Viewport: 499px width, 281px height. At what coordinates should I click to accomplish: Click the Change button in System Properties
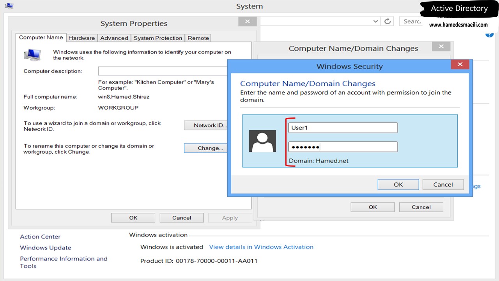206,148
